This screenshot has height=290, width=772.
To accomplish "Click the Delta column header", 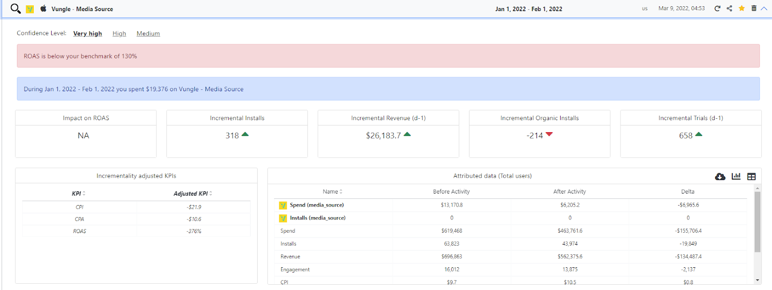I will point(688,192).
